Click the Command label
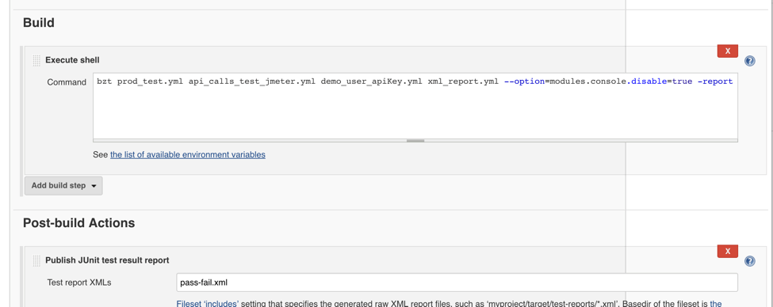The width and height of the screenshot is (773, 307). pos(67,82)
